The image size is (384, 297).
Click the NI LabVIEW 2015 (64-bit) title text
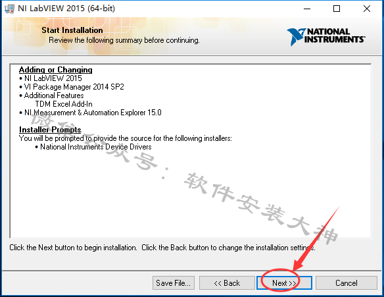pyautogui.click(x=66, y=9)
